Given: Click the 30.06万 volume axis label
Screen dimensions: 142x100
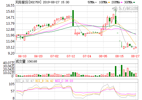Looking at the screenshot, I should (x=9, y=66).
